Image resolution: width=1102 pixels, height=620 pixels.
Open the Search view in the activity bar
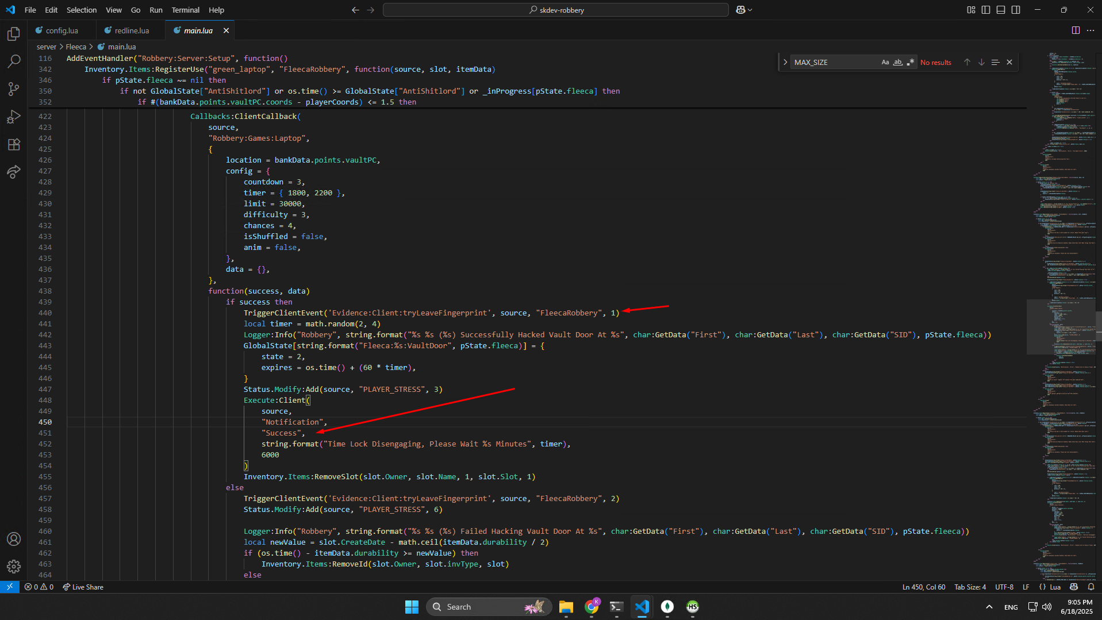[14, 61]
